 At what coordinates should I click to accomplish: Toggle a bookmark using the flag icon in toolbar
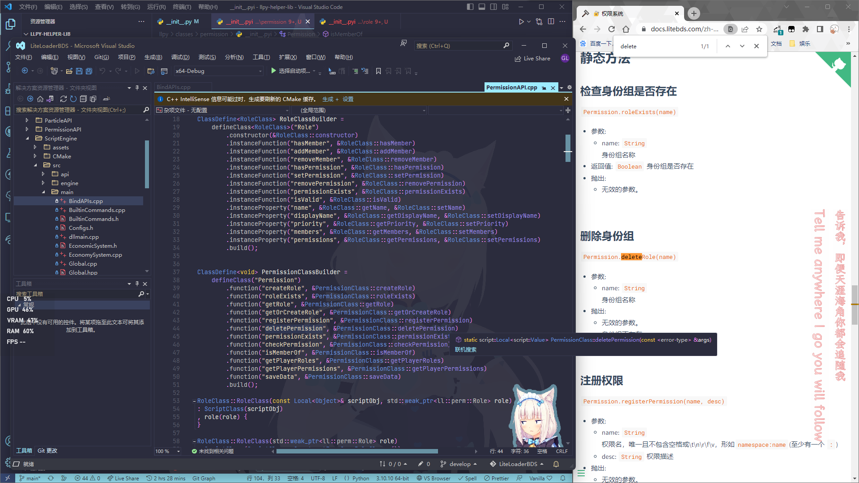coord(378,71)
